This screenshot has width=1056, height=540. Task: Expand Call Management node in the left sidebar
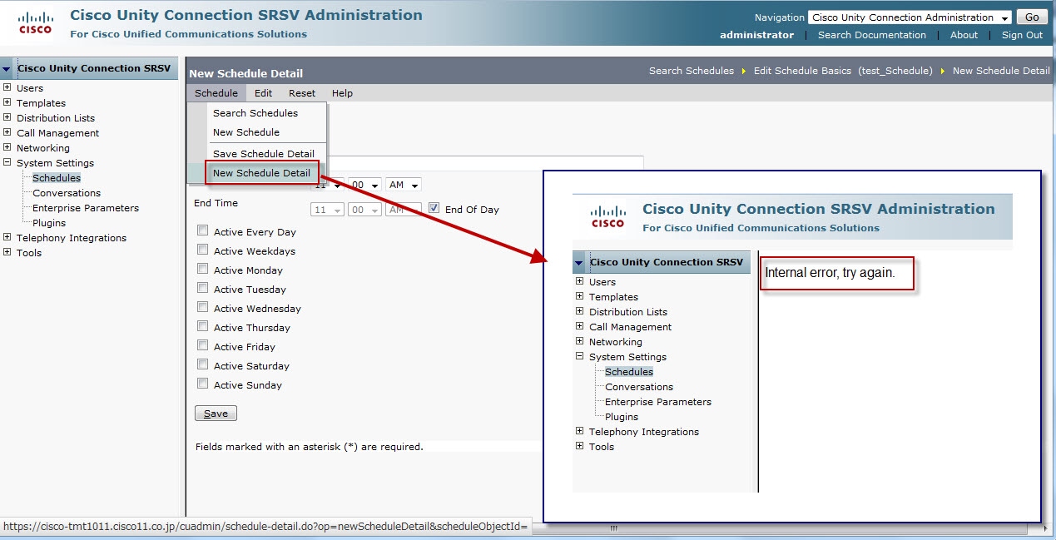point(7,132)
